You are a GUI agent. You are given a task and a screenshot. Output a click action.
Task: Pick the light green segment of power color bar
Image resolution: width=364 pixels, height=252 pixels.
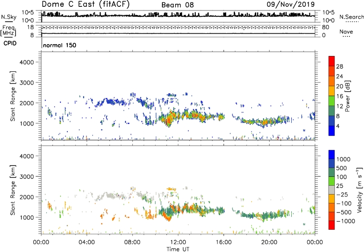point(332,101)
